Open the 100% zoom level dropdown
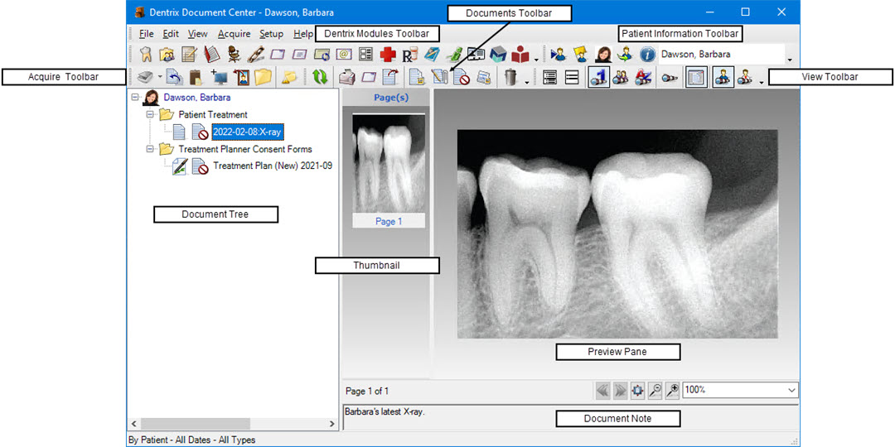This screenshot has height=447, width=895. (x=791, y=390)
